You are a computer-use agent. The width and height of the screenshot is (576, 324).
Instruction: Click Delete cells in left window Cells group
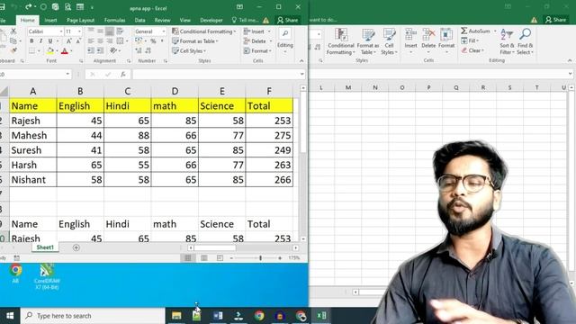point(258,41)
